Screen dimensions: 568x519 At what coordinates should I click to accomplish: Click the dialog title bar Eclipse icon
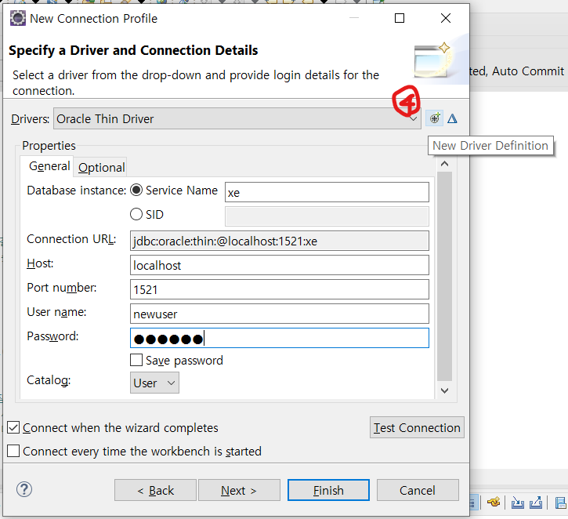[18, 18]
